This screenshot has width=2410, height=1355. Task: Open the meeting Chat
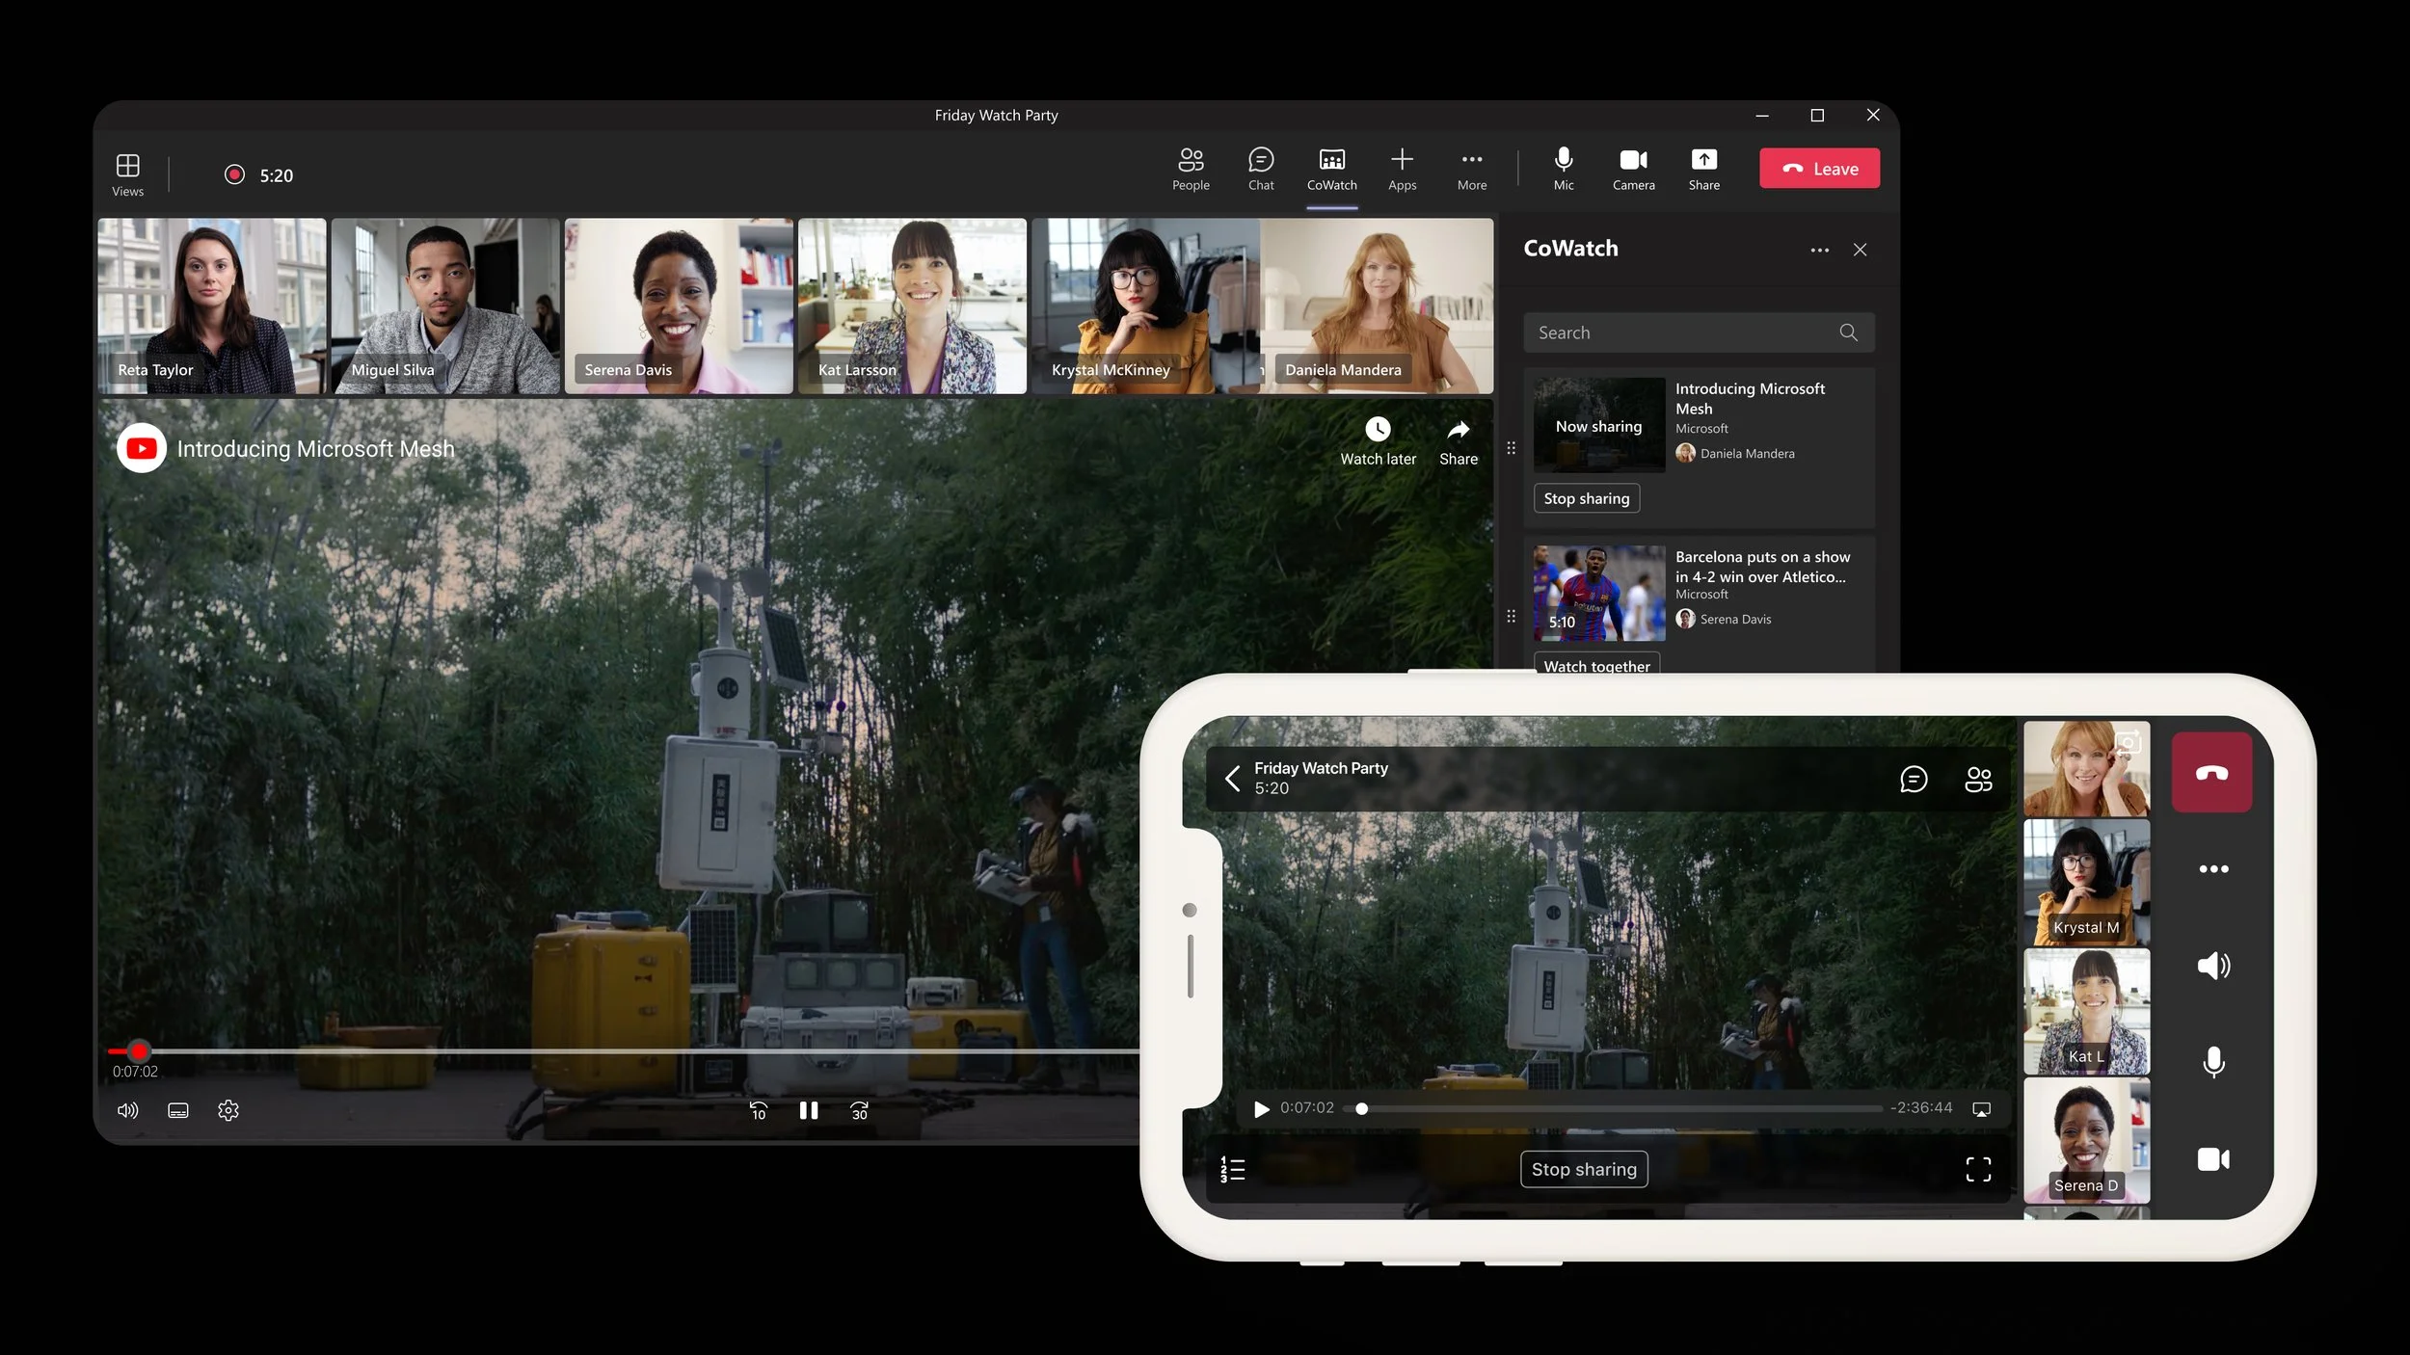point(1261,169)
